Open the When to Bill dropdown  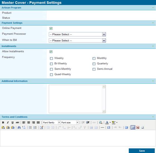coord(77,41)
